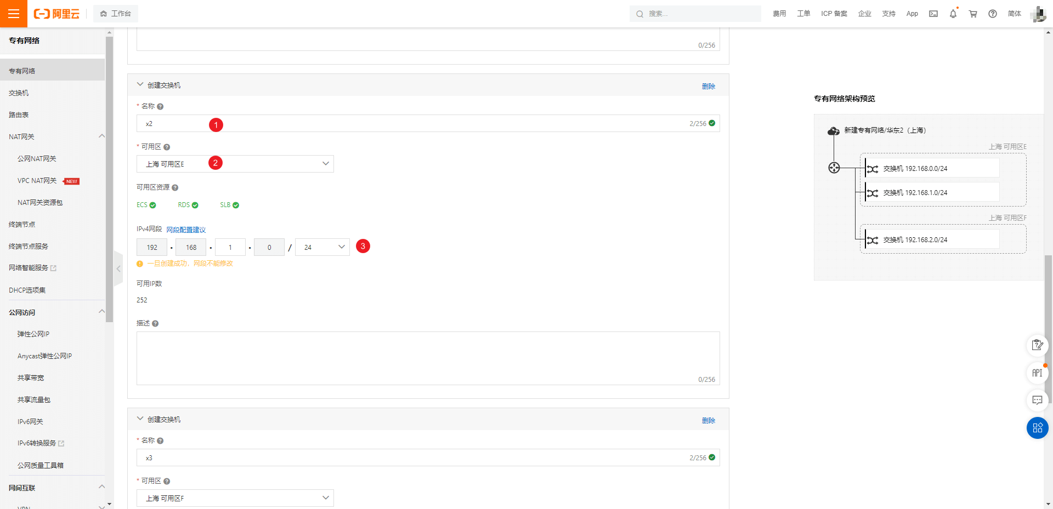The width and height of the screenshot is (1053, 509).
Task: Open the API floating button
Action: click(x=1037, y=373)
